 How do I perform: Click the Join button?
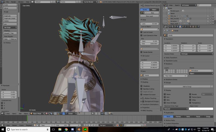10,24
